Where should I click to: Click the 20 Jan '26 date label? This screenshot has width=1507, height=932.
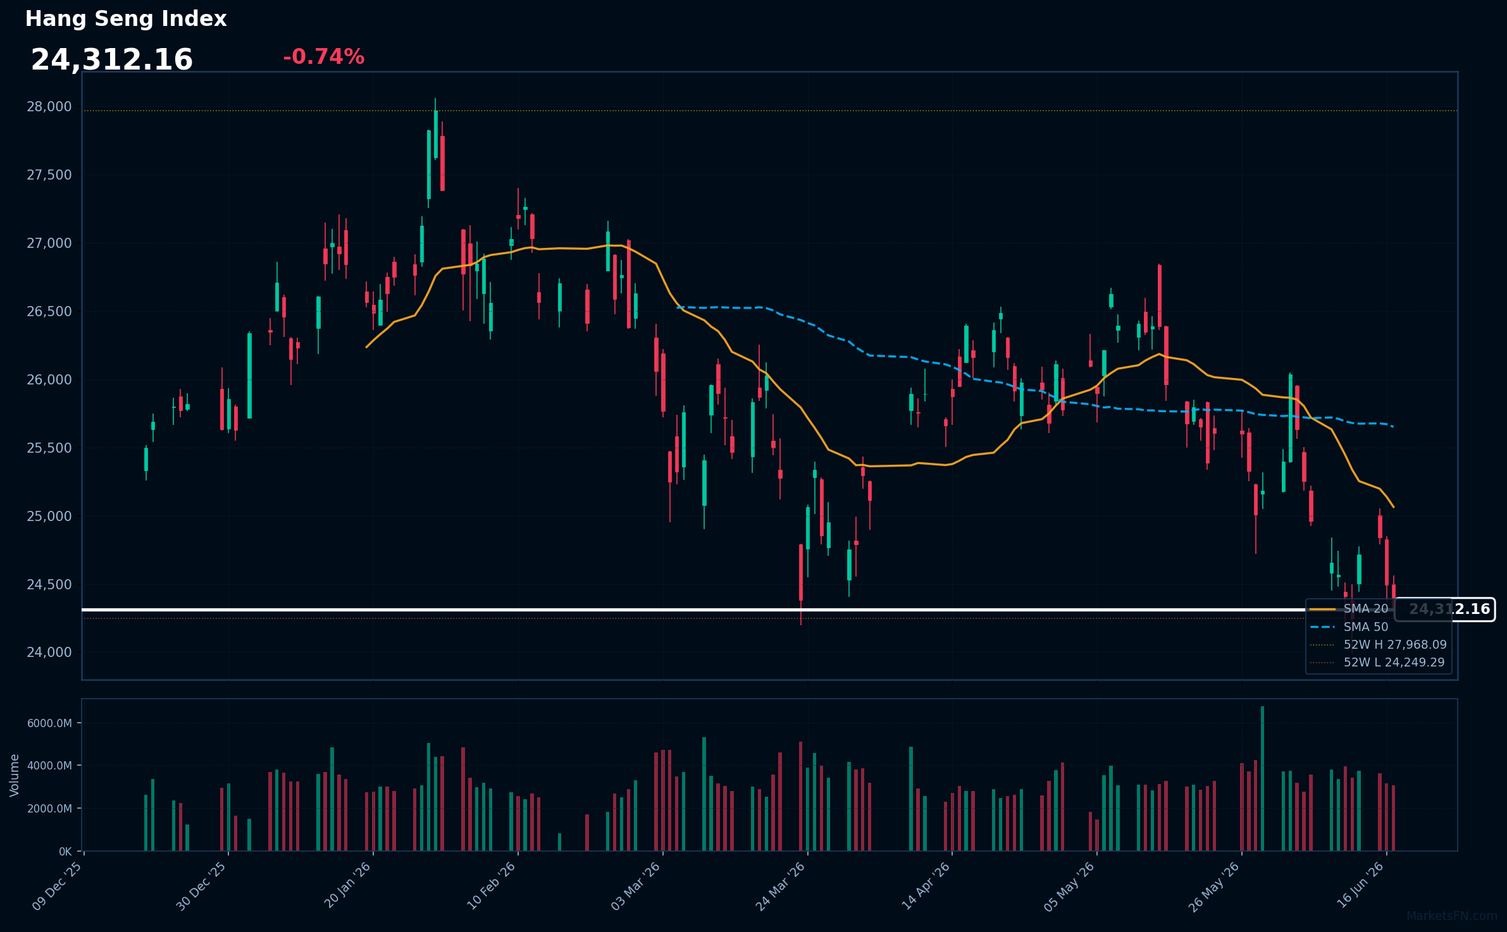347,886
